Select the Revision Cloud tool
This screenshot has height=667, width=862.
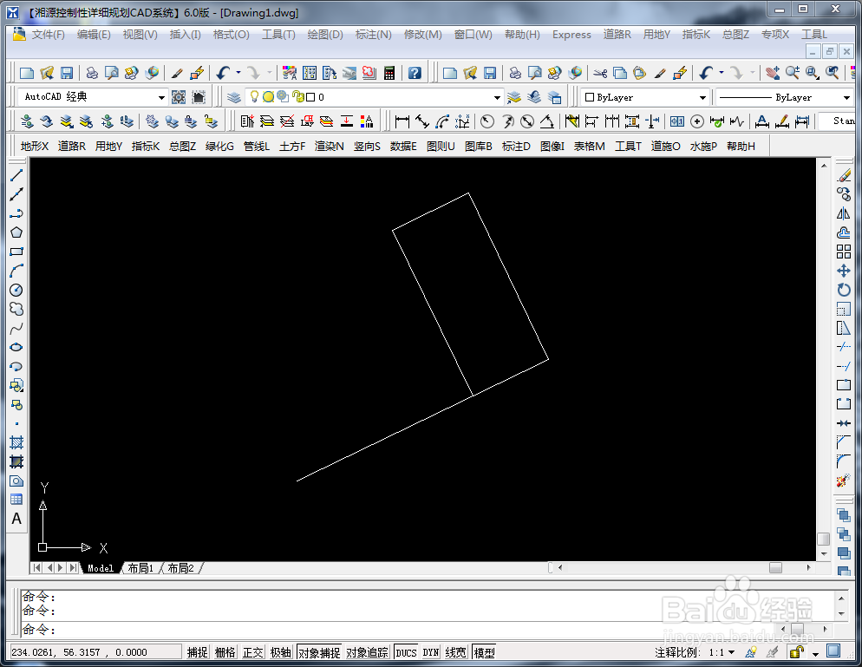click(16, 309)
